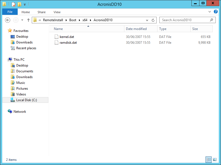The height and width of the screenshot is (165, 221).
Task: Click the Music folder icon
Action: pos(13,82)
